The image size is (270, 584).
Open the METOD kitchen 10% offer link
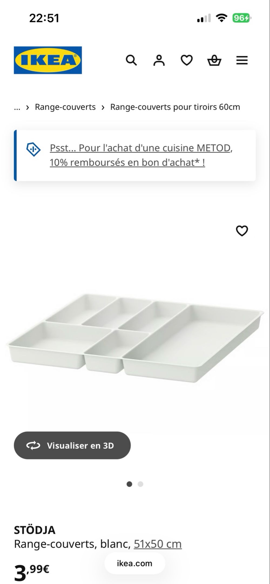tap(141, 155)
